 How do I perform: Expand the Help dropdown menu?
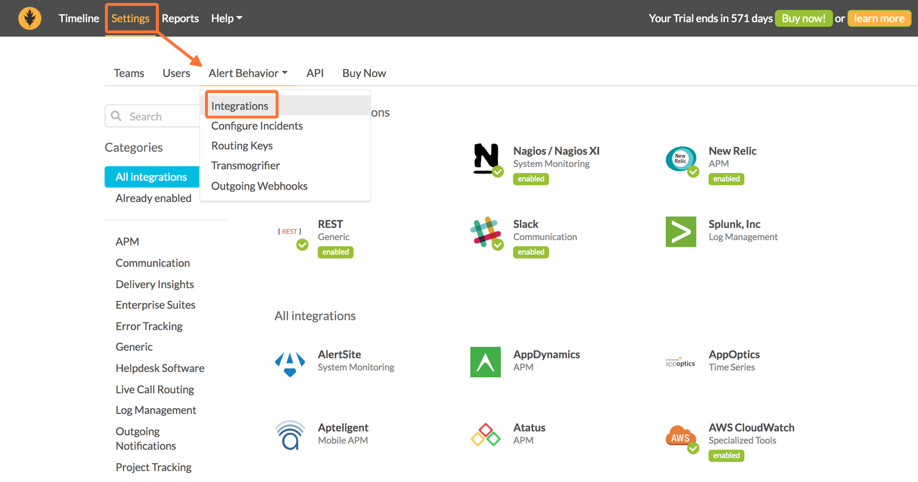[227, 18]
